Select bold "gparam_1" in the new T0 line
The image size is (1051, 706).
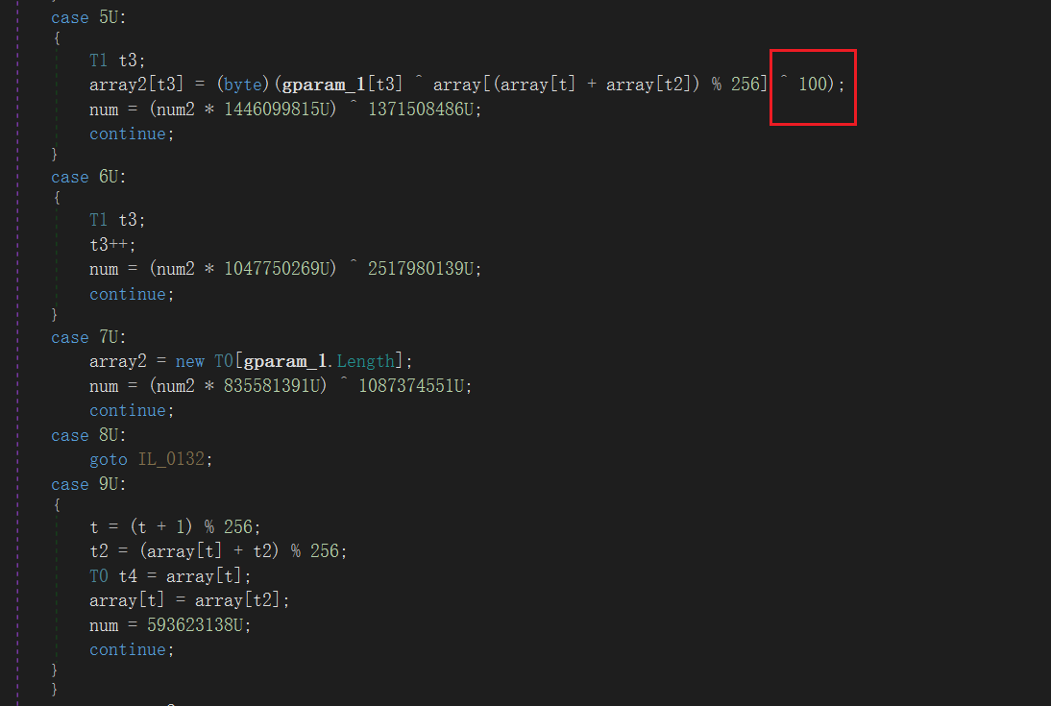point(285,361)
